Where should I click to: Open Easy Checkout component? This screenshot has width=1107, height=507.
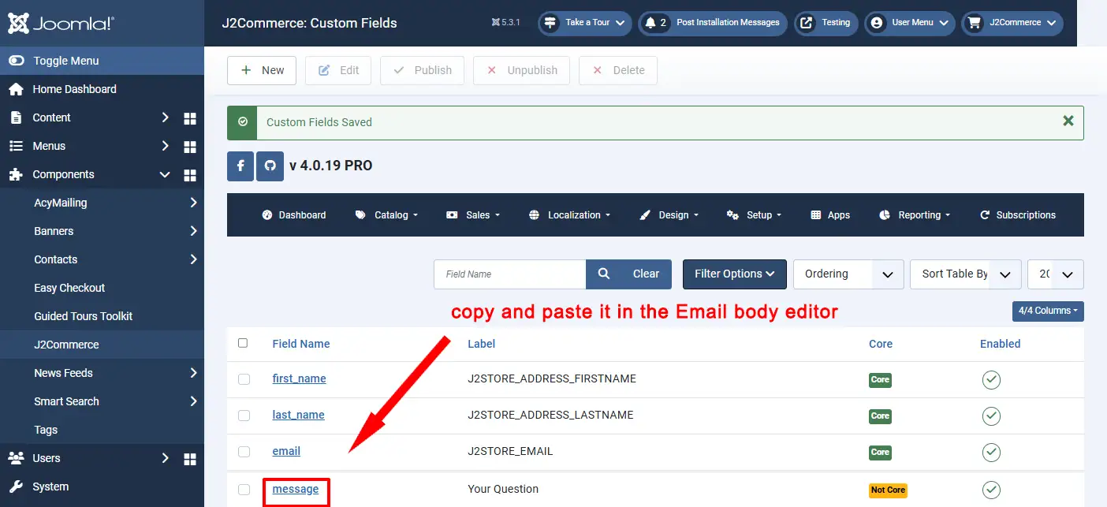tap(69, 288)
